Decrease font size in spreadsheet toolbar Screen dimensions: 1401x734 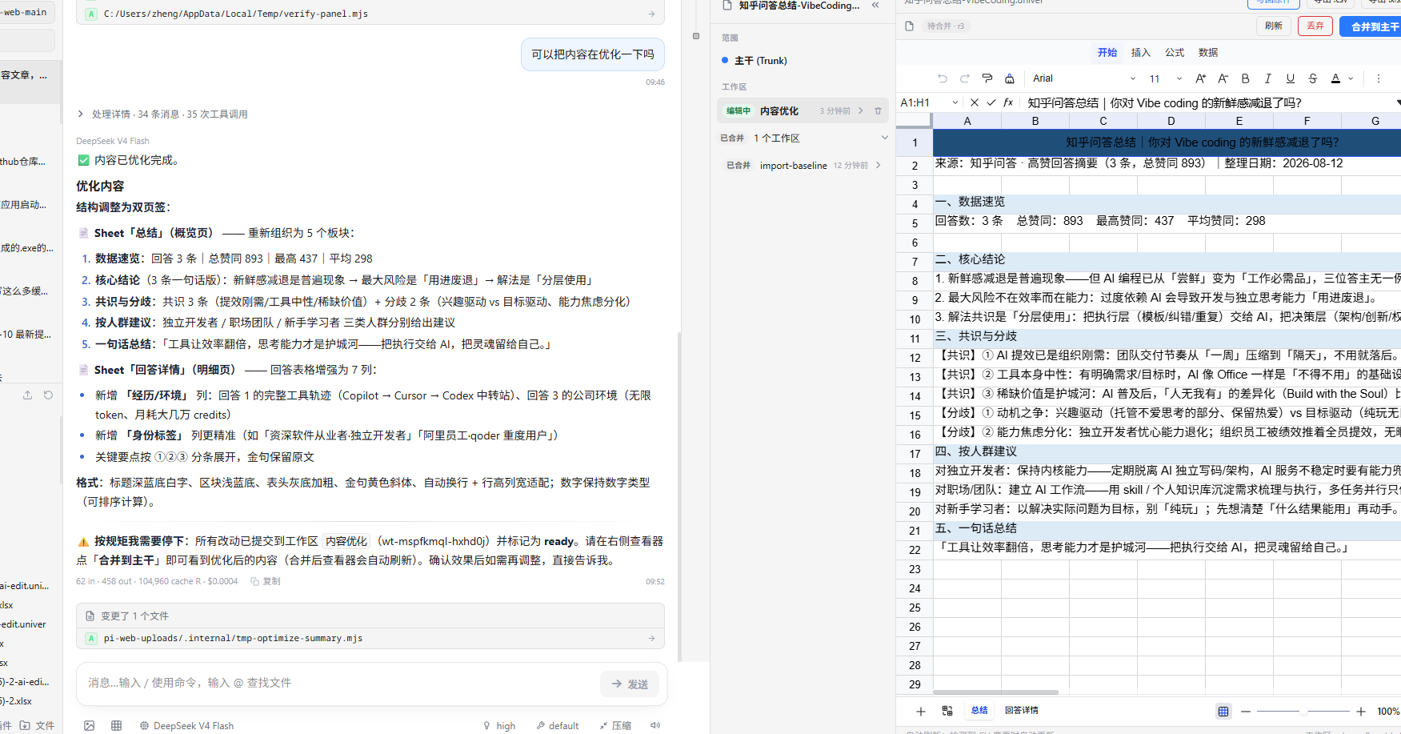(1223, 78)
